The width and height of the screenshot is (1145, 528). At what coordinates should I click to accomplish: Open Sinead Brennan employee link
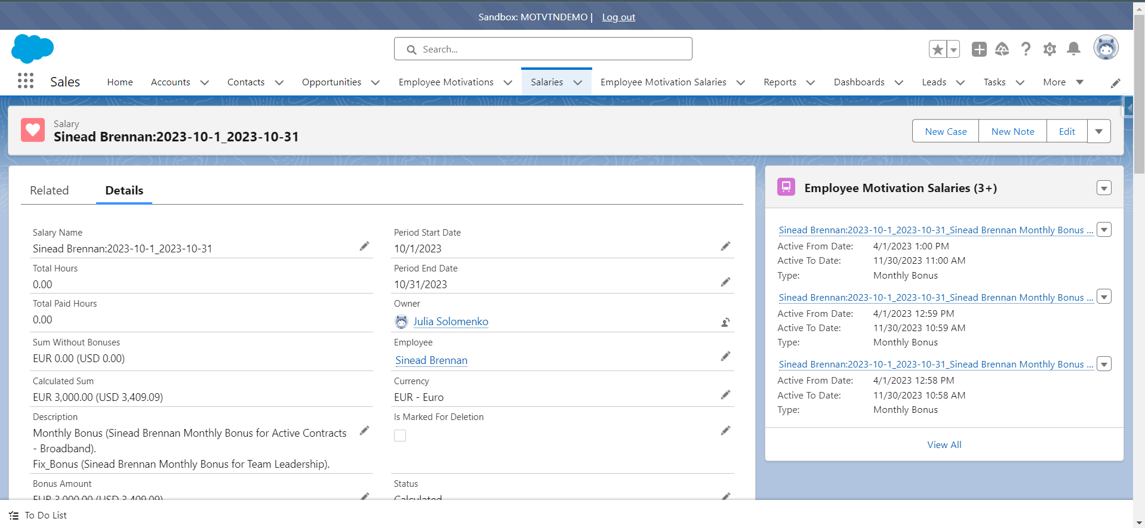[x=431, y=360]
